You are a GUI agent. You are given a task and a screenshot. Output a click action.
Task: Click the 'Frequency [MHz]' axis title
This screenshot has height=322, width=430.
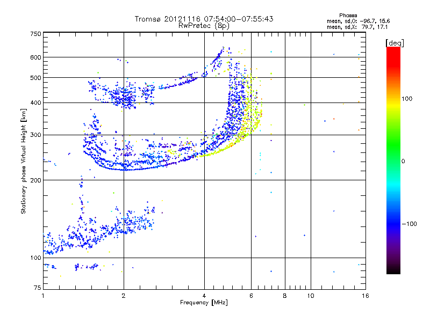204,303
